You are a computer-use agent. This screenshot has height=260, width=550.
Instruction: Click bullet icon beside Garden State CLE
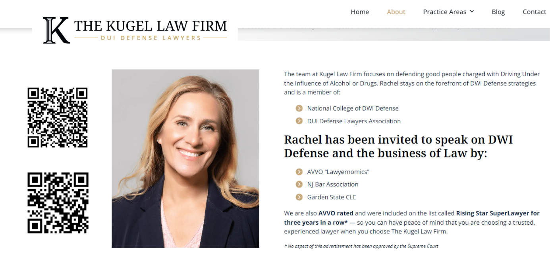coord(299,197)
